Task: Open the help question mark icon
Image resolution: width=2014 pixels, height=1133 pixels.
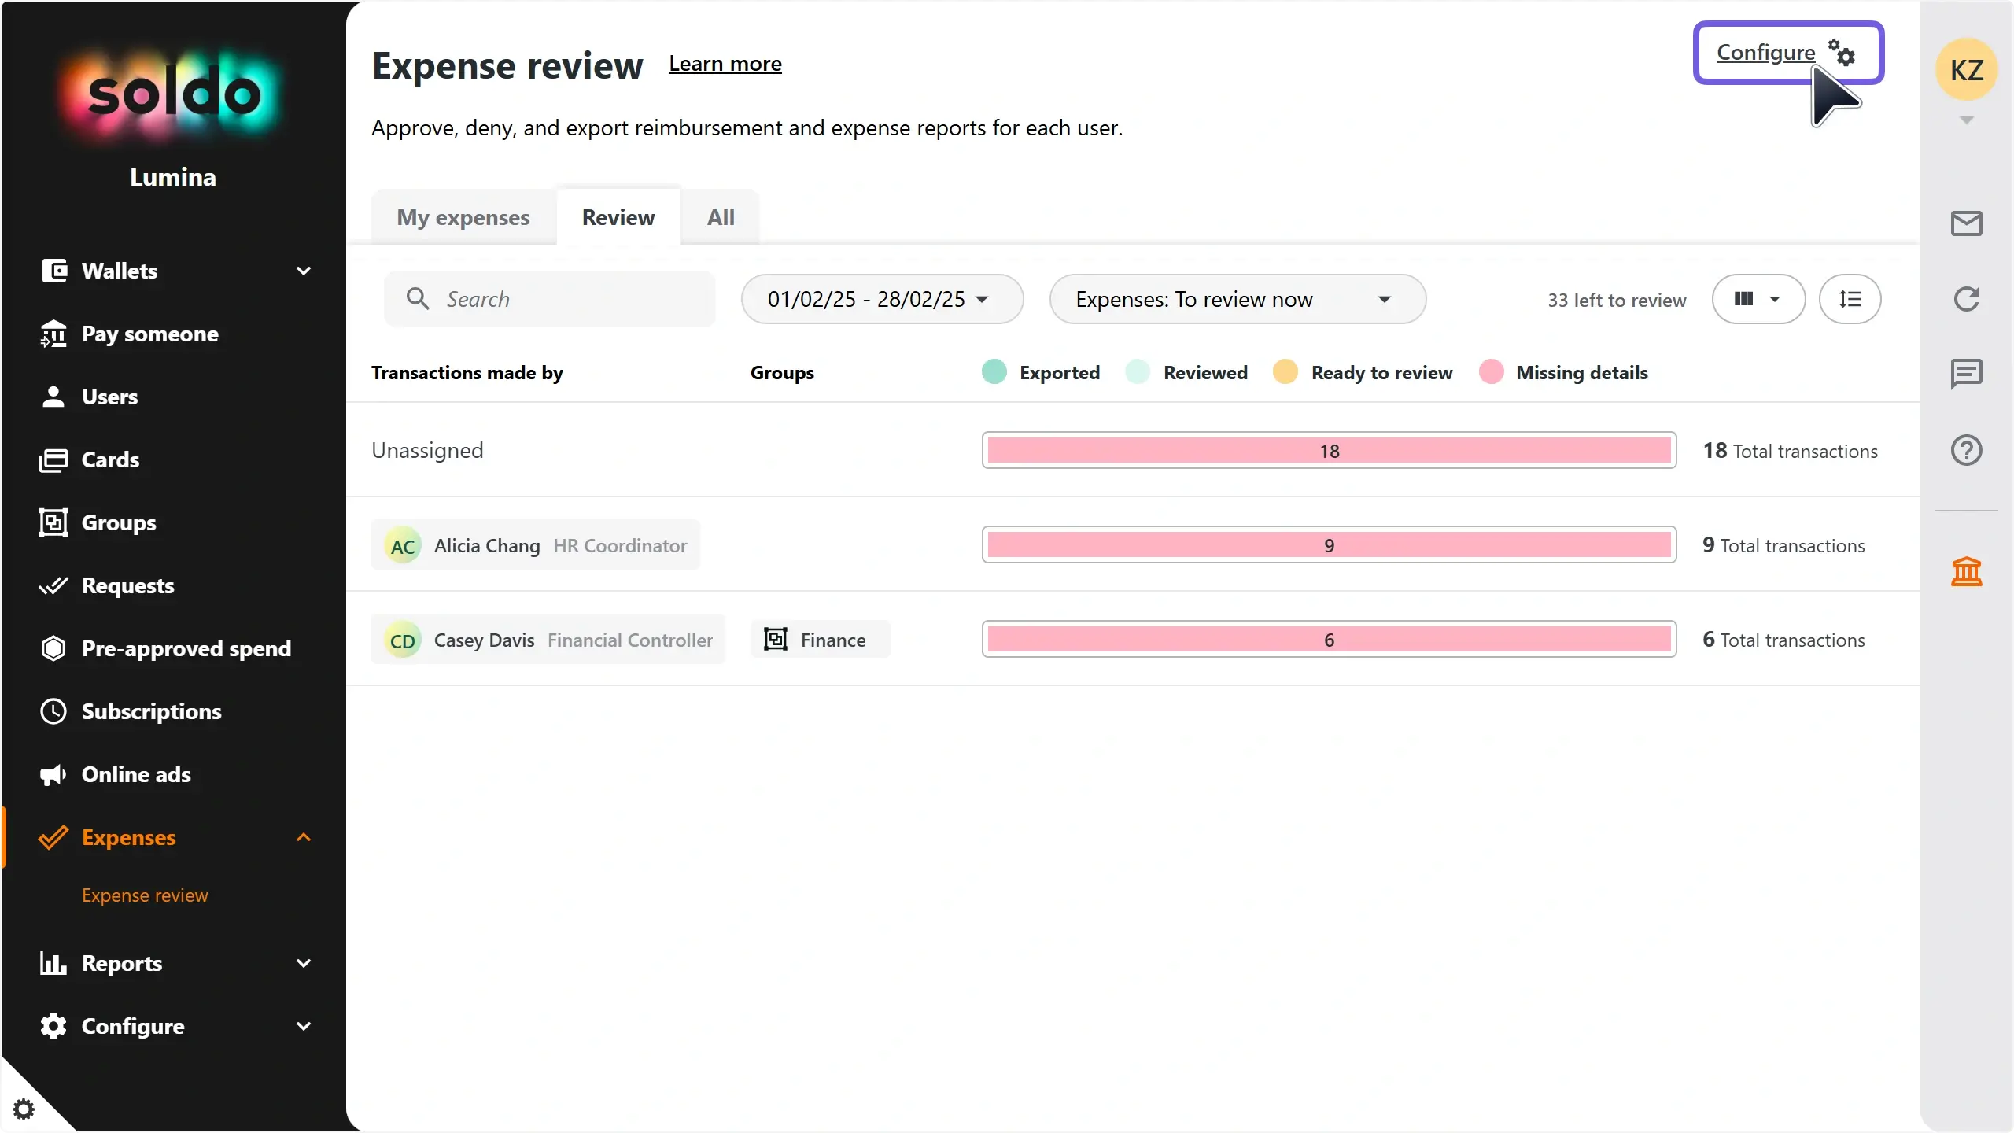Action: click(x=1966, y=450)
